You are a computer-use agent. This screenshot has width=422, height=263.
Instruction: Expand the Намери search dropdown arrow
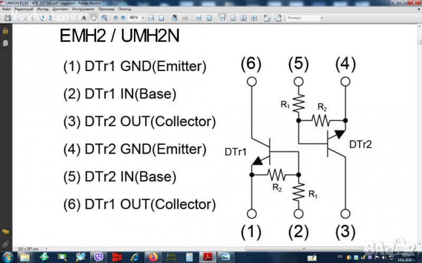coord(321,17)
